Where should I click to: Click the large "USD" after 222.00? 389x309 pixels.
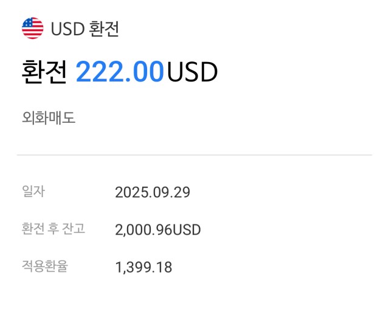191,73
